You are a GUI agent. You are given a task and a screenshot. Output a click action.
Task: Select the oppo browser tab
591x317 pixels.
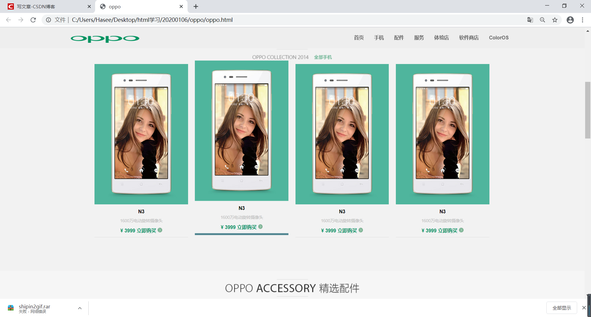click(x=142, y=6)
